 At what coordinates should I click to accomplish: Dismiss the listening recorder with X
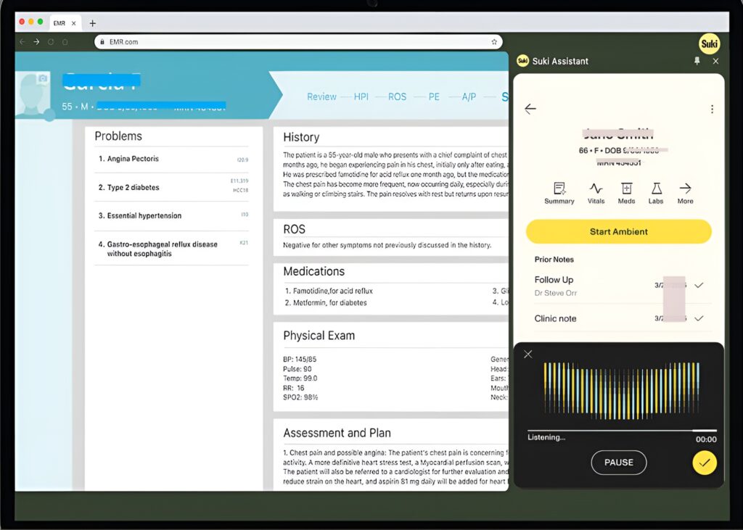pyautogui.click(x=528, y=355)
